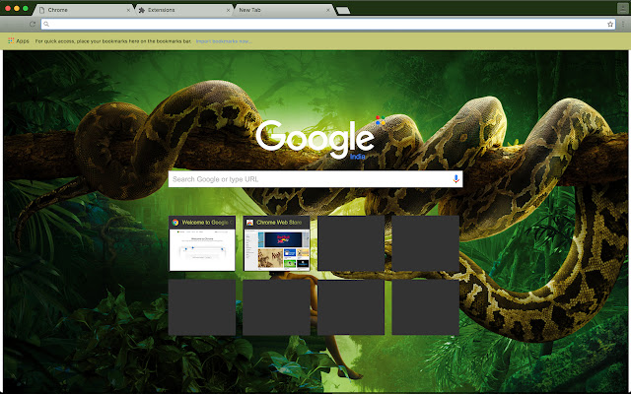Close the Chrome tab

coord(128,10)
